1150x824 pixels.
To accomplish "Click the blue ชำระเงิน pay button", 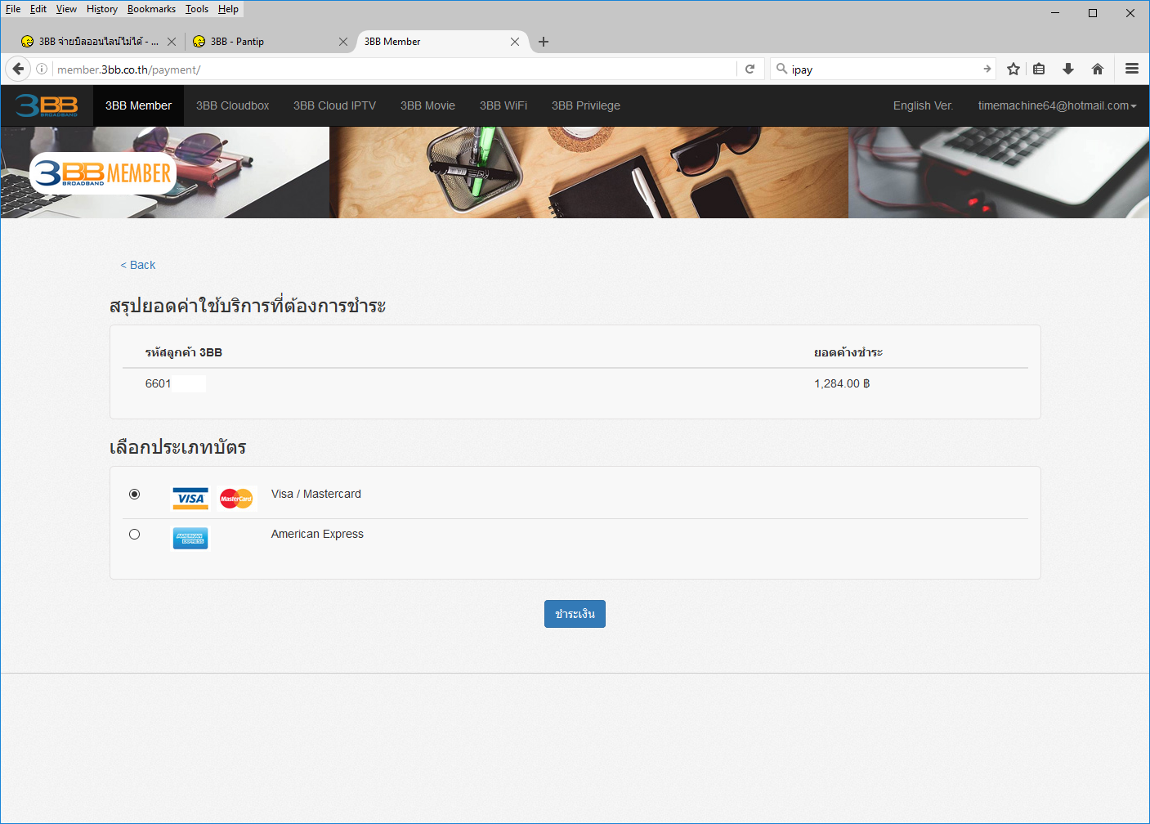I will point(575,614).
